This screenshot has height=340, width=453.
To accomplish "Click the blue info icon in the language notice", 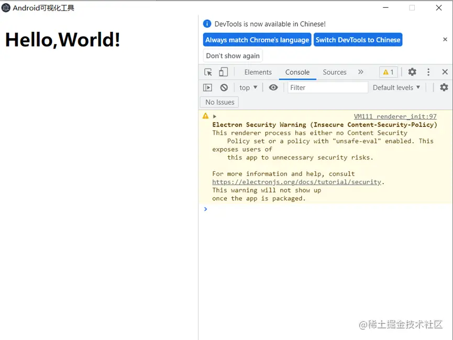I will click(x=207, y=24).
